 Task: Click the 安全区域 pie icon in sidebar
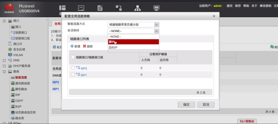pos(10,49)
